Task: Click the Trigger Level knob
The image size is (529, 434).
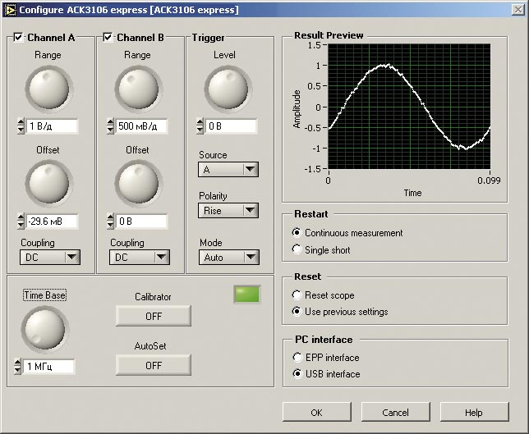Action: point(227,89)
